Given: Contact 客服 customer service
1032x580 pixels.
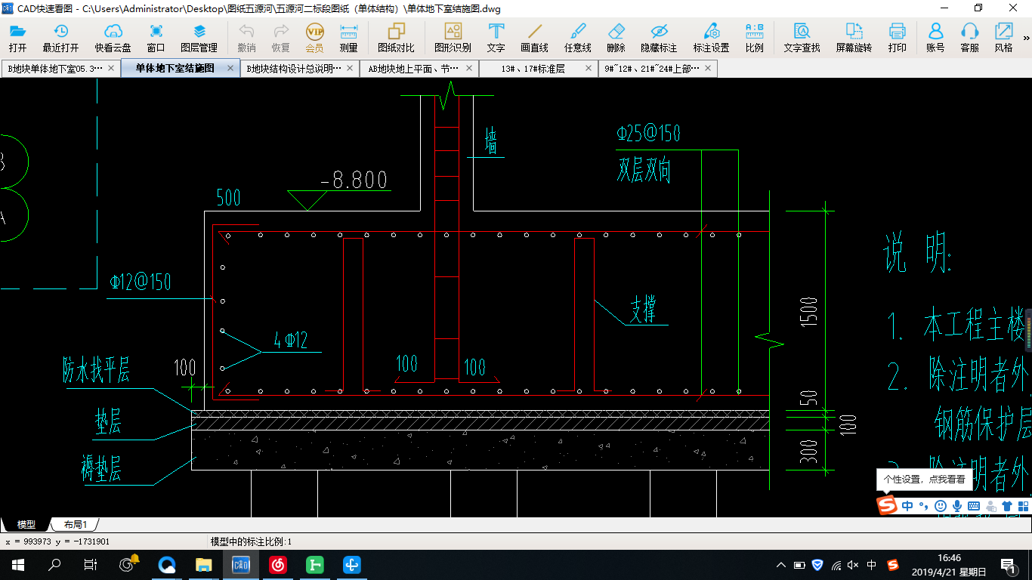Looking at the screenshot, I should point(970,38).
